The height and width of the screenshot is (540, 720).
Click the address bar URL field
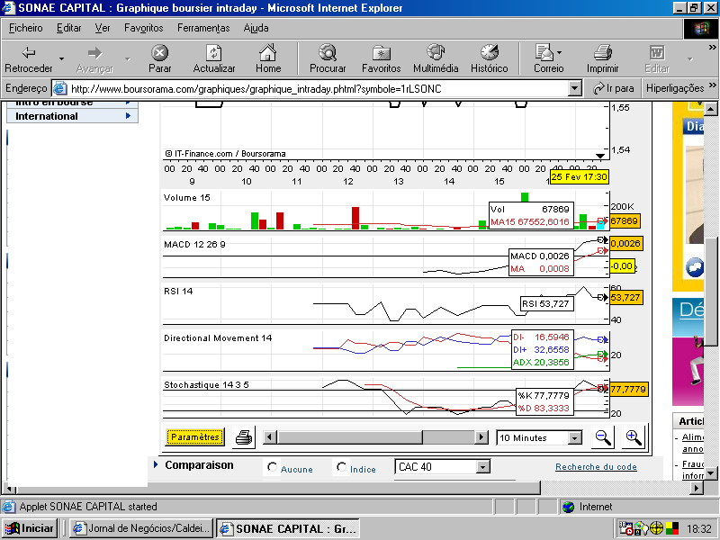point(318,88)
